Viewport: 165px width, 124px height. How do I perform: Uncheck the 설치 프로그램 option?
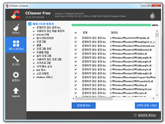pyautogui.click(x=34, y=56)
